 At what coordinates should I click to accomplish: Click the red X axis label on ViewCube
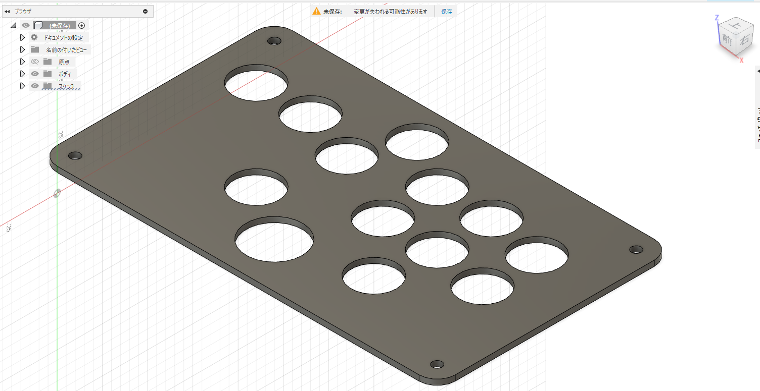click(741, 61)
